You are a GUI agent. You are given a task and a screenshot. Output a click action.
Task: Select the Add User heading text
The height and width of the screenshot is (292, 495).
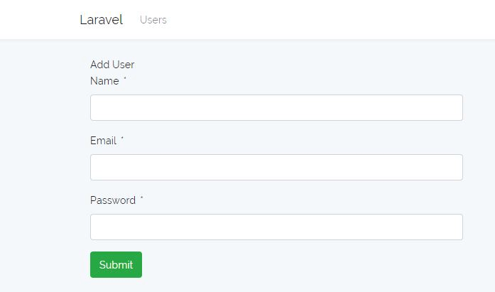coord(112,65)
